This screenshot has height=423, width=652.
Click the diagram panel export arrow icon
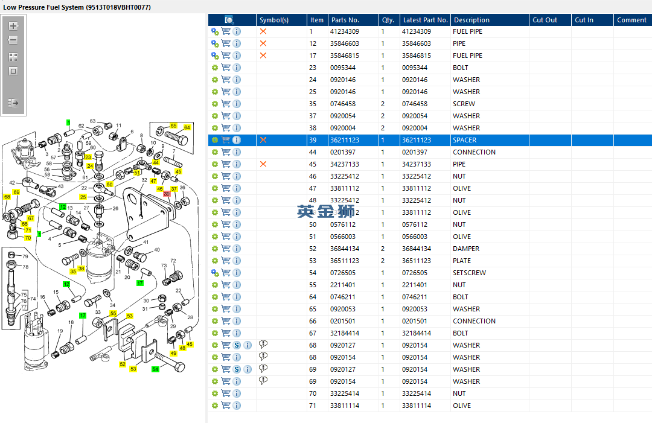[x=13, y=103]
